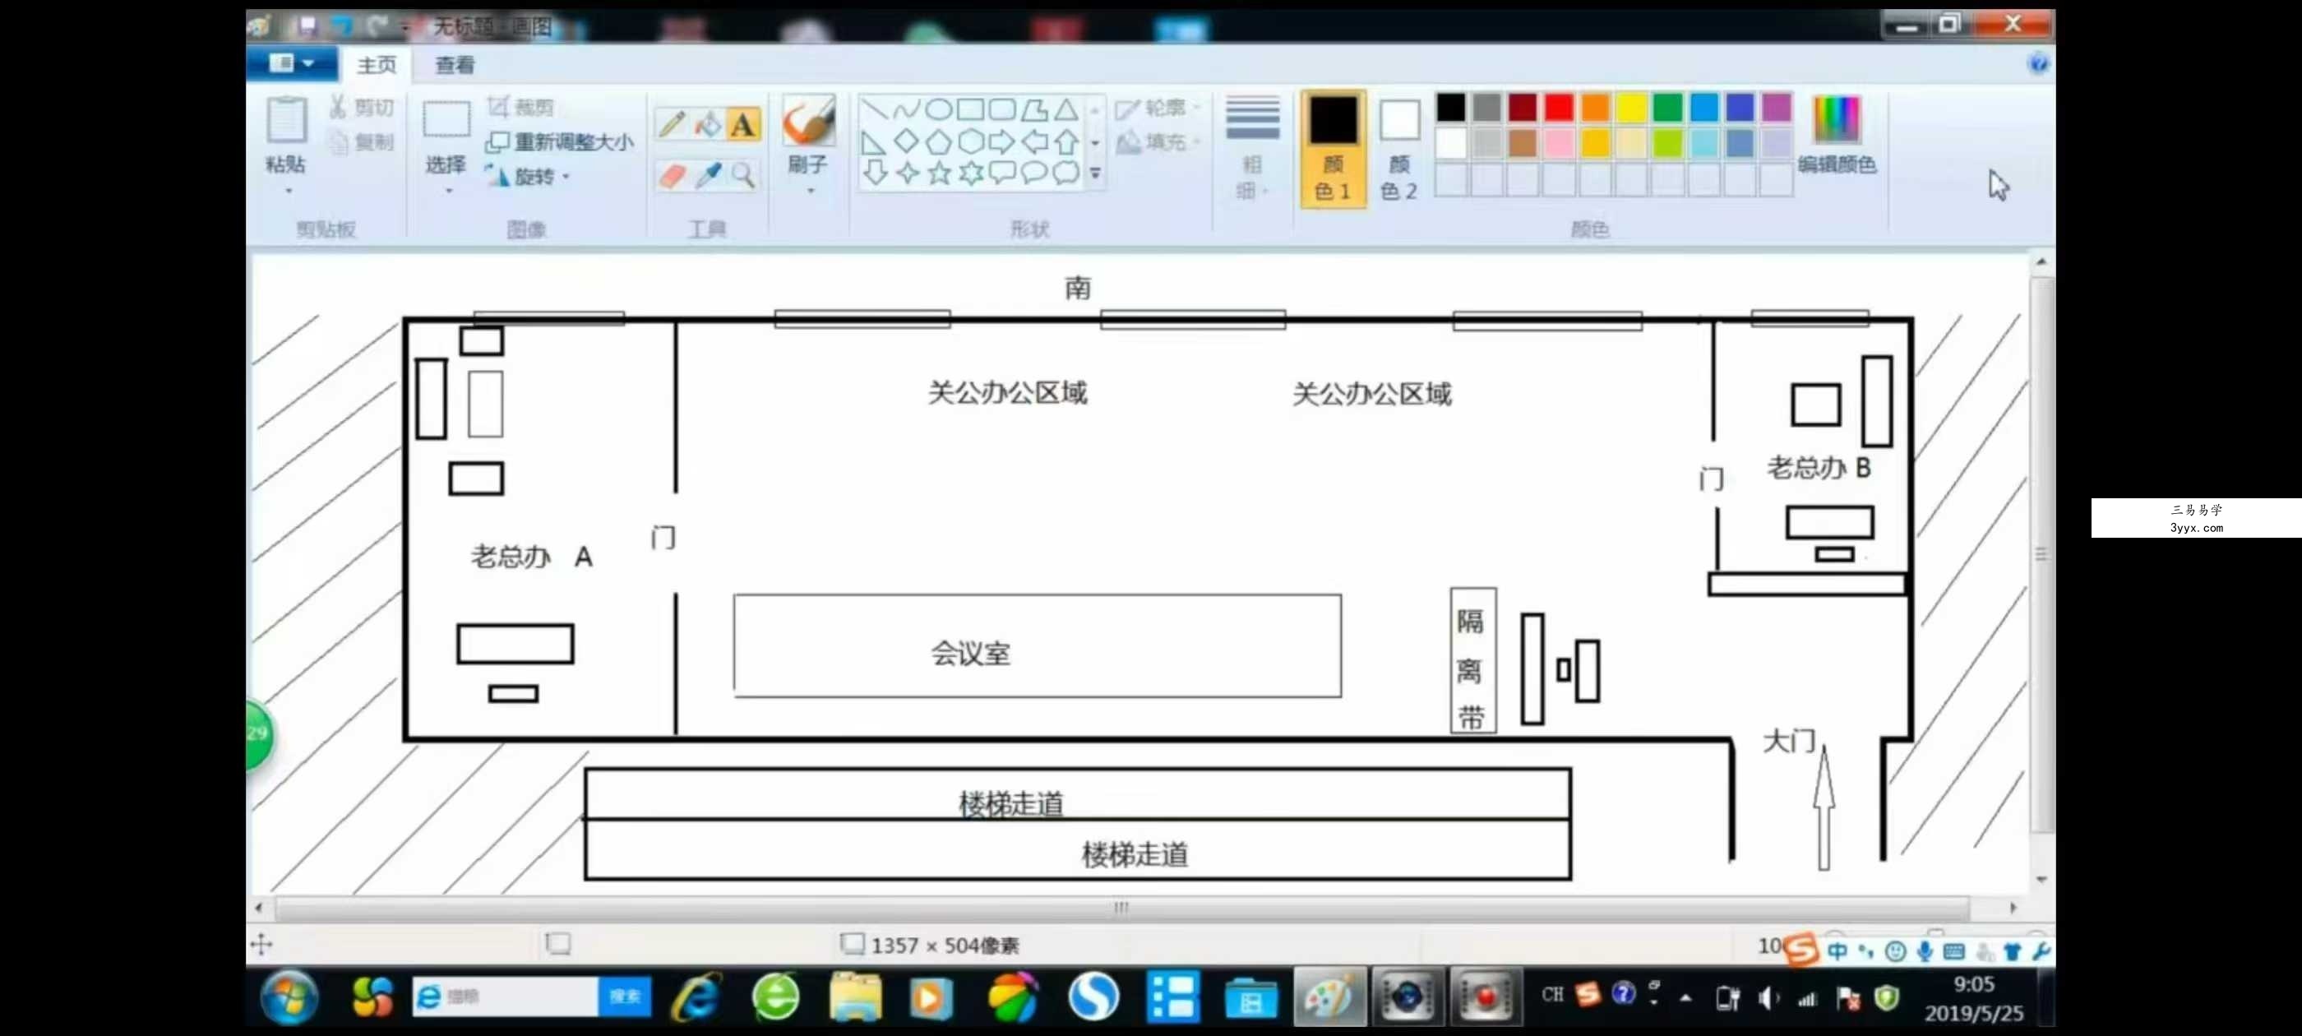This screenshot has height=1036, width=2302.
Task: Expand the shapes gallery more arrow
Action: click(1096, 173)
